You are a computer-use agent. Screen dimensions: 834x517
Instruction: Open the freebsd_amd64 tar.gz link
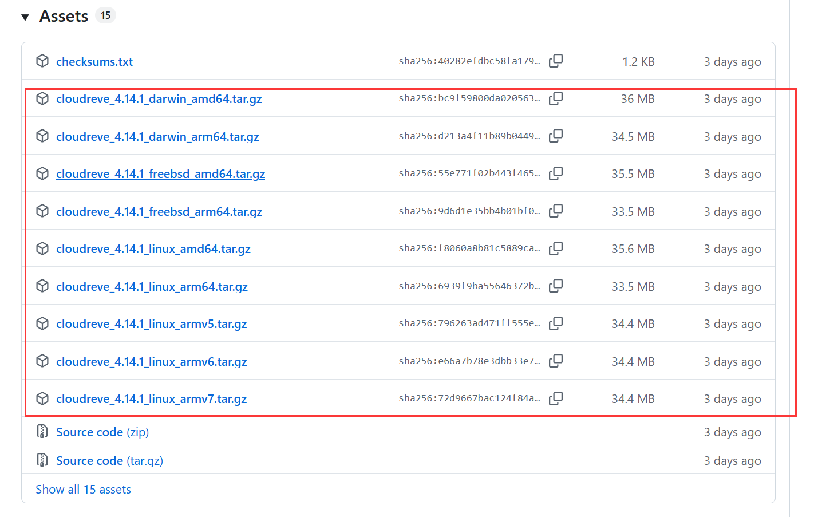point(160,174)
